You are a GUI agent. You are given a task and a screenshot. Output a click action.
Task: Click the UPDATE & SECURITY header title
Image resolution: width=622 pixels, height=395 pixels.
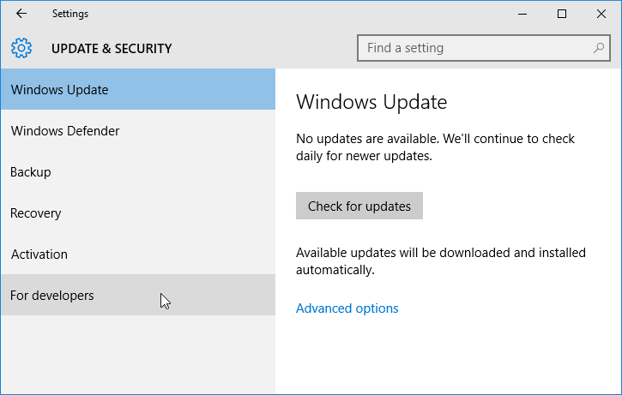tap(112, 48)
